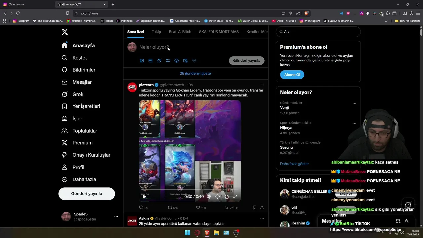Open platcorn post more options
Screen dimensions: 423x238
[x=262, y=85]
